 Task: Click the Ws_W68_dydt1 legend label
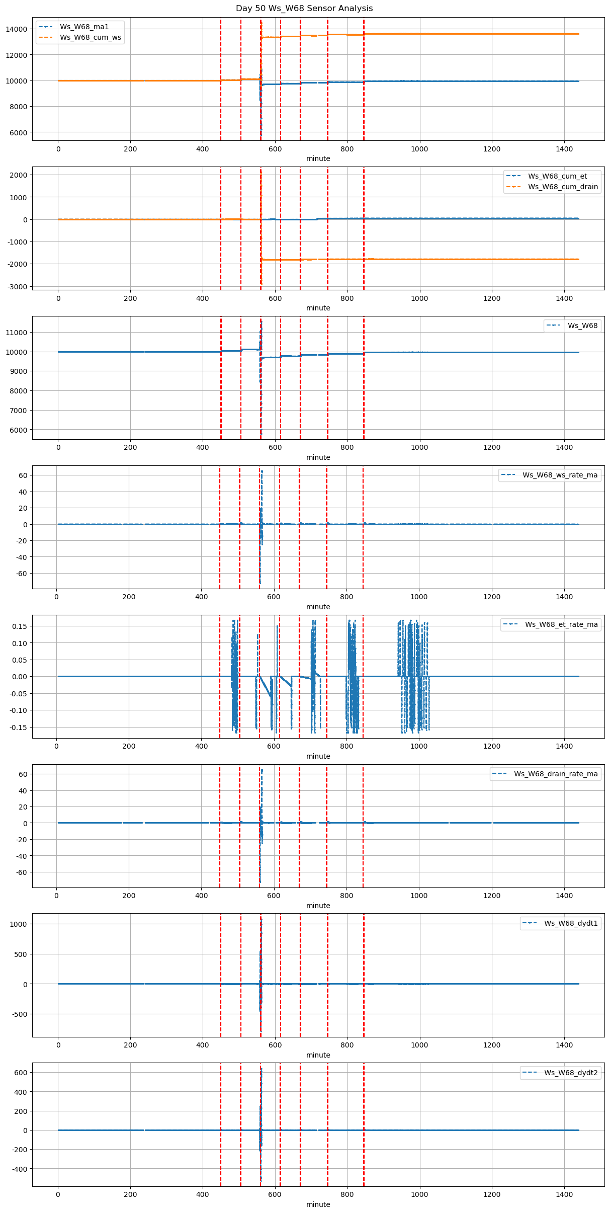click(571, 923)
